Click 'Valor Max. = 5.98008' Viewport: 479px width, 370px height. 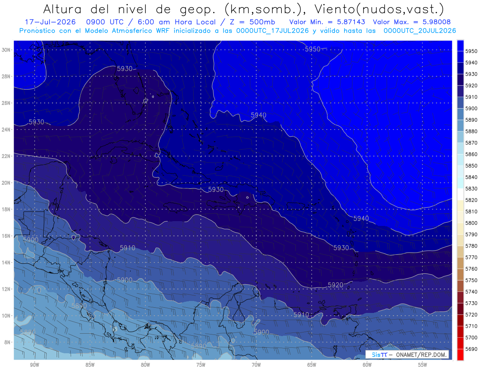[x=411, y=22]
